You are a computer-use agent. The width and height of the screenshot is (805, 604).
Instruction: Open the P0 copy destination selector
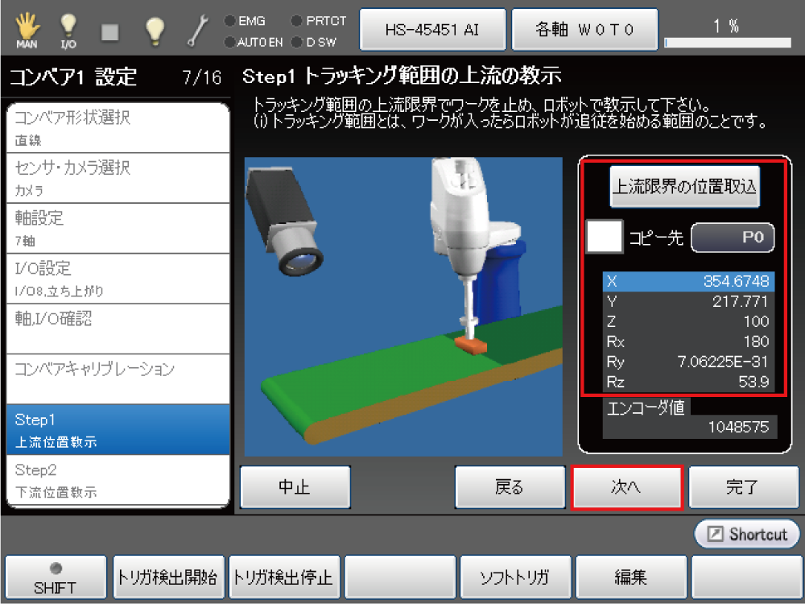[732, 238]
